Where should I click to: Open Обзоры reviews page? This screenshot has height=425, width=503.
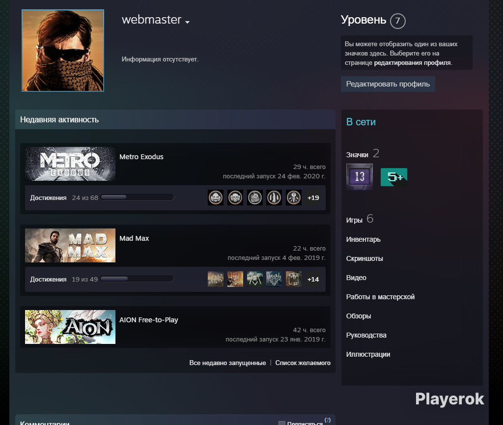click(x=359, y=316)
